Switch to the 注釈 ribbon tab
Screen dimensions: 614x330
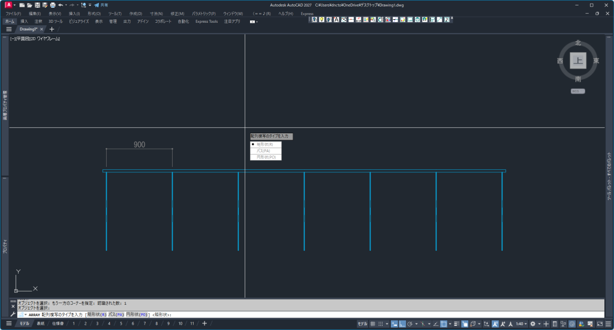click(x=38, y=21)
